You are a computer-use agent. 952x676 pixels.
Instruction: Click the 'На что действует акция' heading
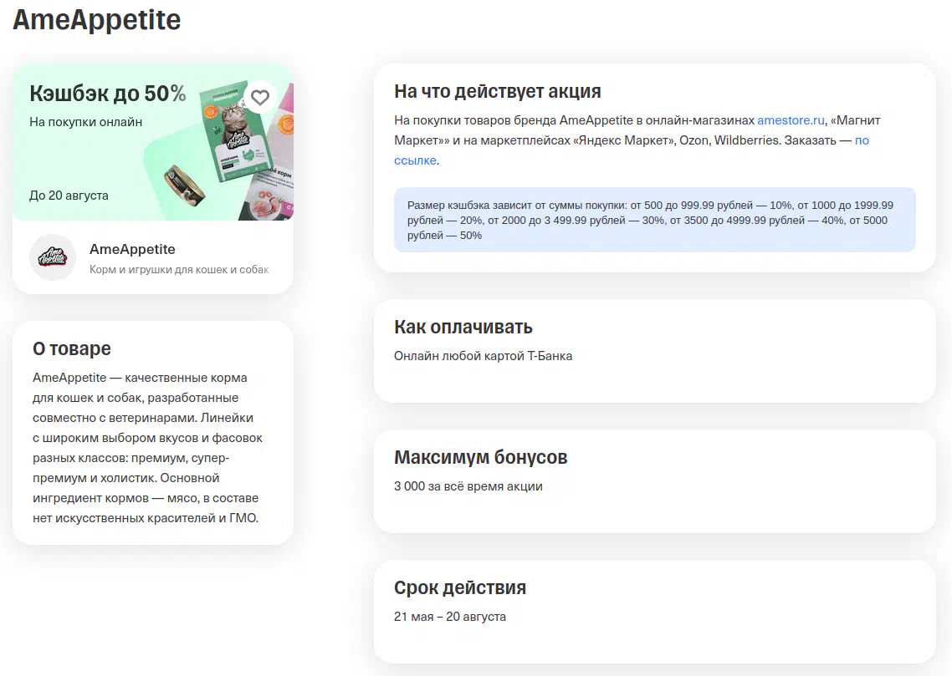[x=498, y=91]
